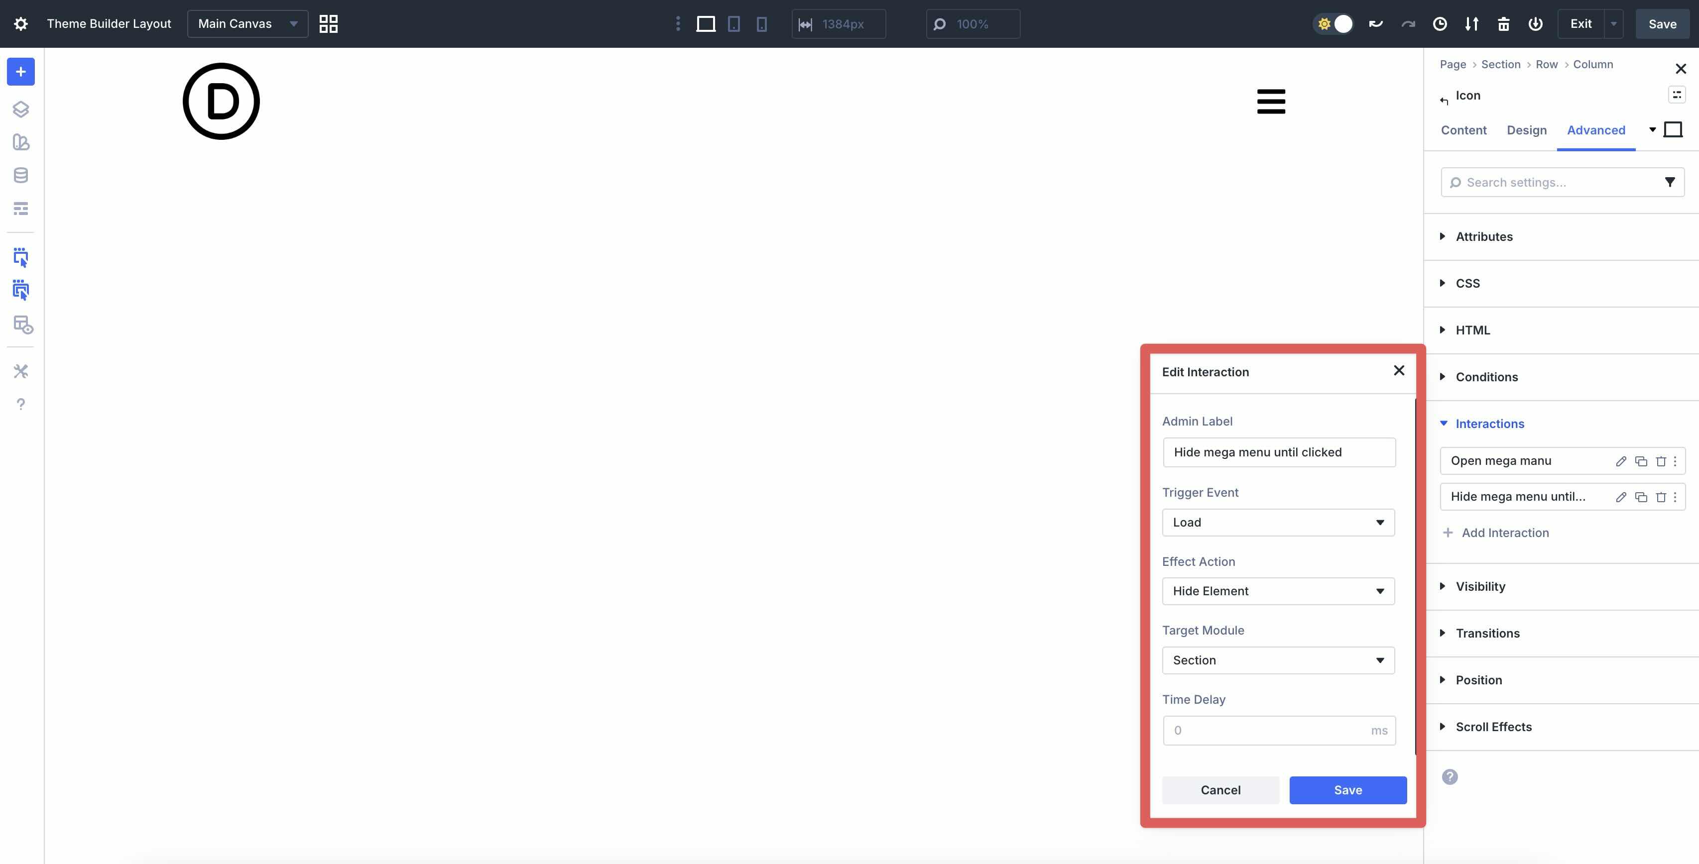The height and width of the screenshot is (864, 1699).
Task: Click the Time Delay input field
Action: [x=1278, y=730]
